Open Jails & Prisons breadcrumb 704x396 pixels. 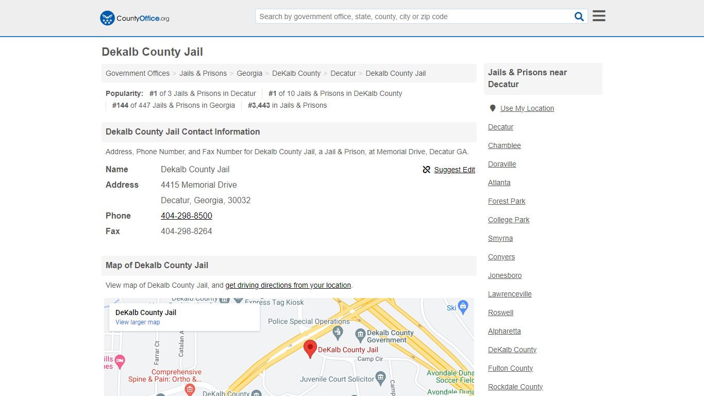tap(203, 73)
